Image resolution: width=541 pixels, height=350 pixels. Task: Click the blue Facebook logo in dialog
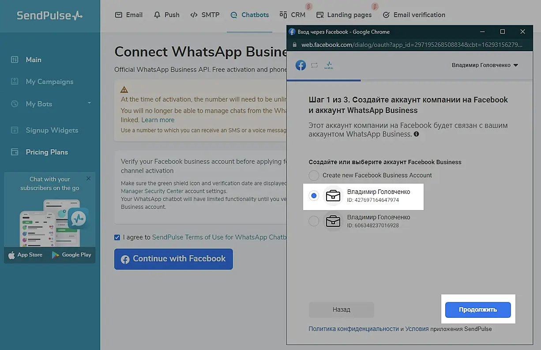tap(301, 65)
